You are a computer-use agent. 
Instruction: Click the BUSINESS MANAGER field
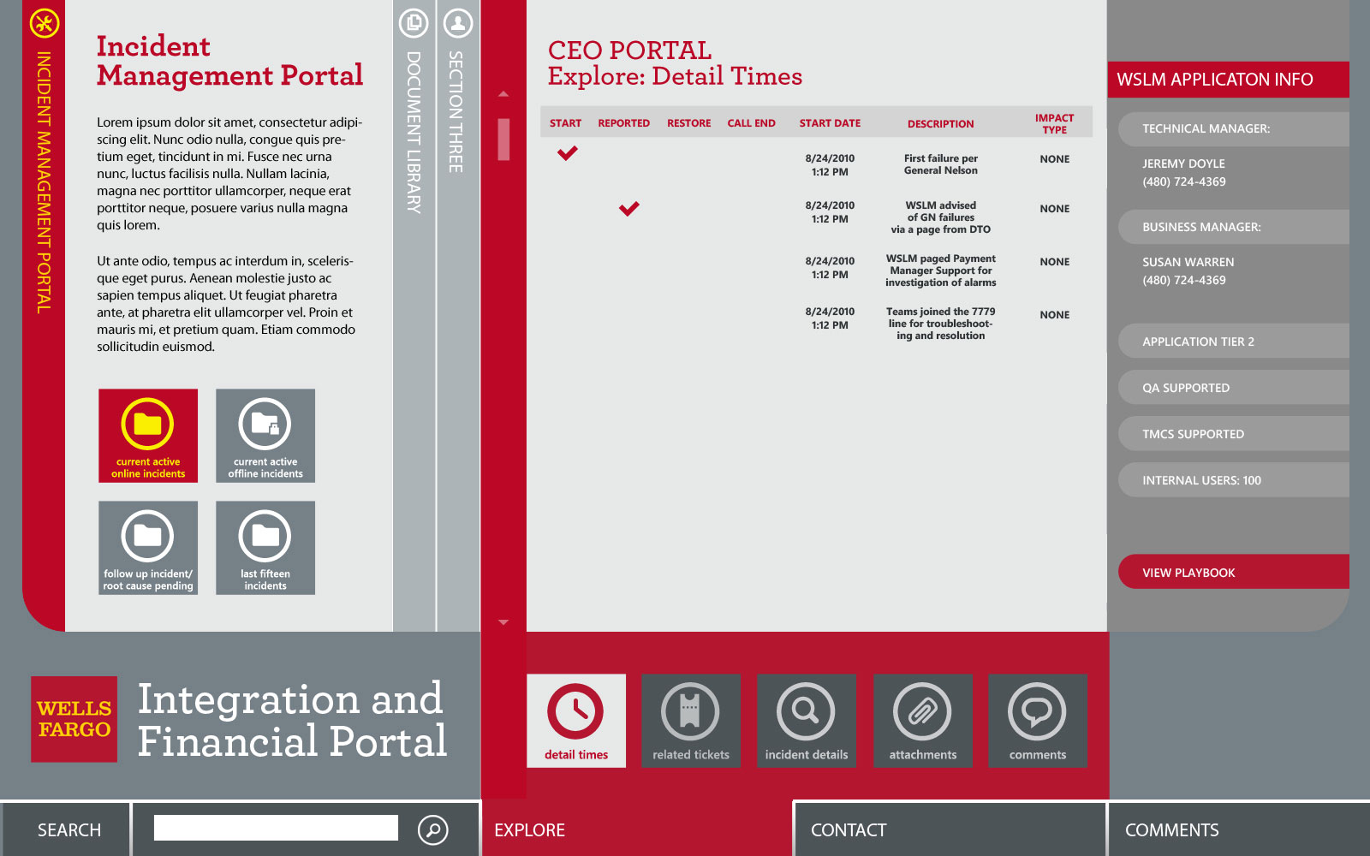1234,227
